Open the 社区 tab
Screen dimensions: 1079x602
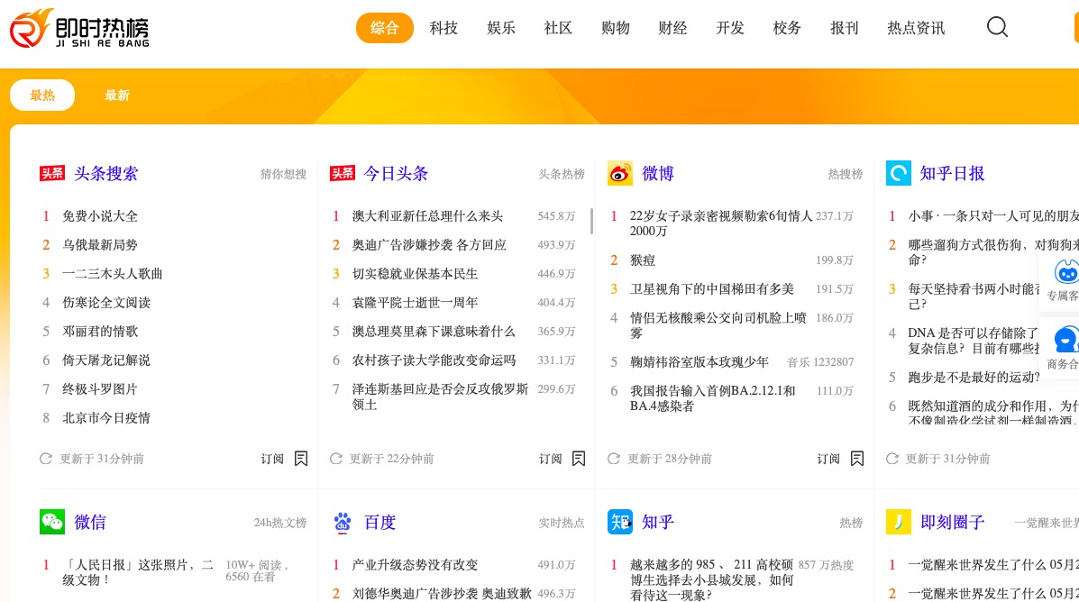[x=558, y=28]
